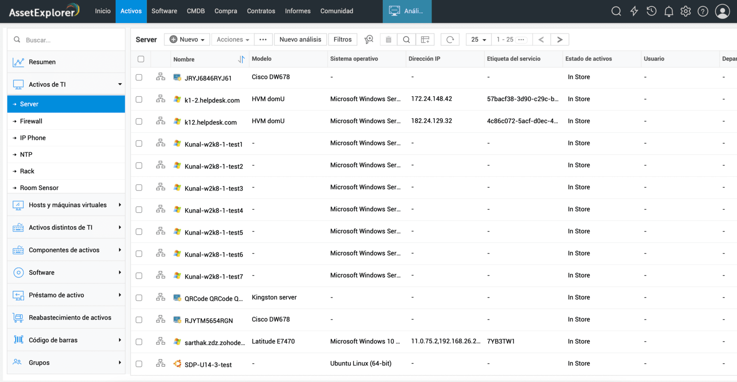This screenshot has height=382, width=737.
Task: Expand Hosts y máquinas virtuales
Action: click(x=120, y=205)
